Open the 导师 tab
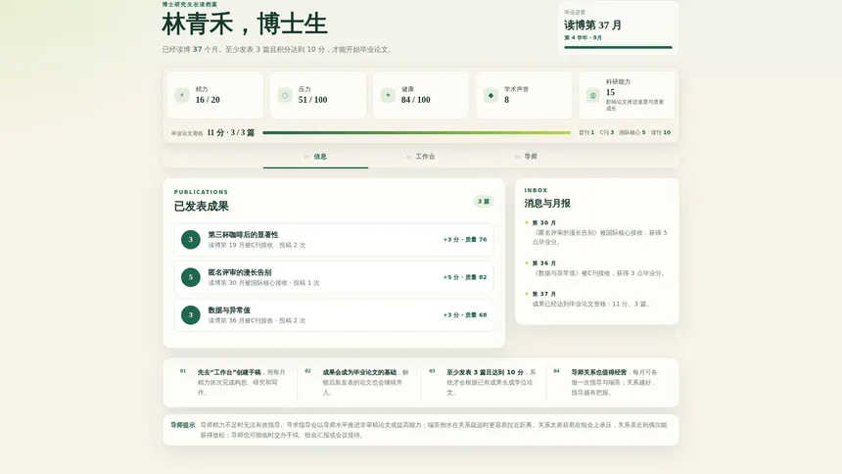 [526, 157]
